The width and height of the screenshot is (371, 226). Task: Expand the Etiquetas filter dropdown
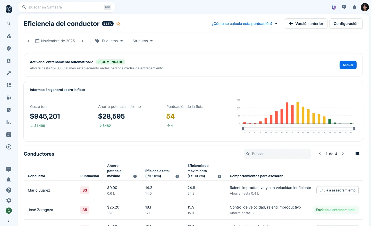[109, 41]
